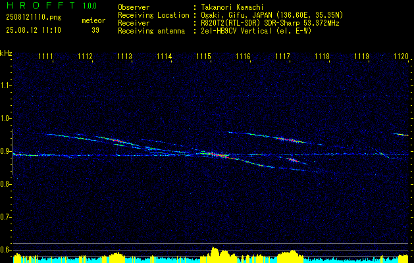Click the upper red echo near 1117

(x=289, y=139)
